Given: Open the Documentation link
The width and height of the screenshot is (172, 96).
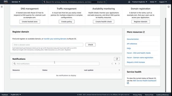Looking at the screenshot, I should click(x=133, y=39).
